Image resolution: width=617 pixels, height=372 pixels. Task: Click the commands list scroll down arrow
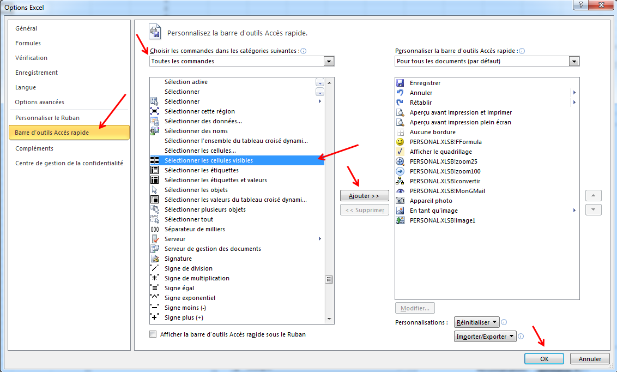point(329,319)
